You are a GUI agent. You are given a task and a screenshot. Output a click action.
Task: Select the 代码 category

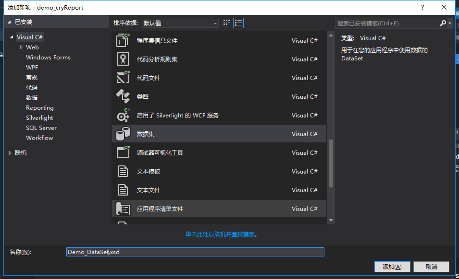click(32, 88)
